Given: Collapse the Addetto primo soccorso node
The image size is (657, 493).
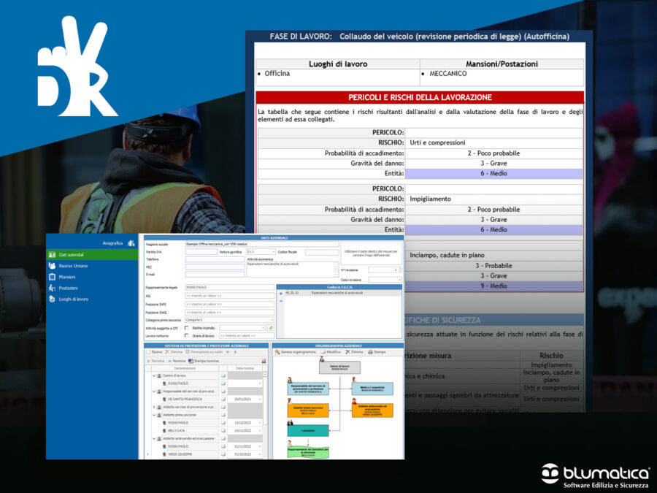Looking at the screenshot, I should coord(154,415).
